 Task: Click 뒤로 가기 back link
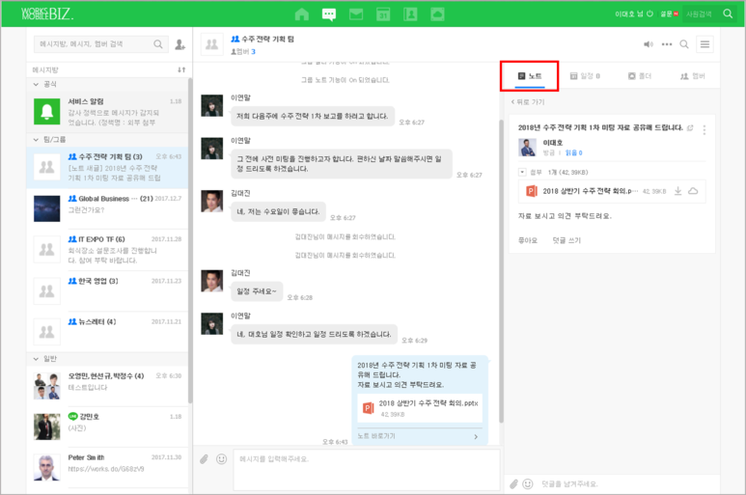(528, 101)
